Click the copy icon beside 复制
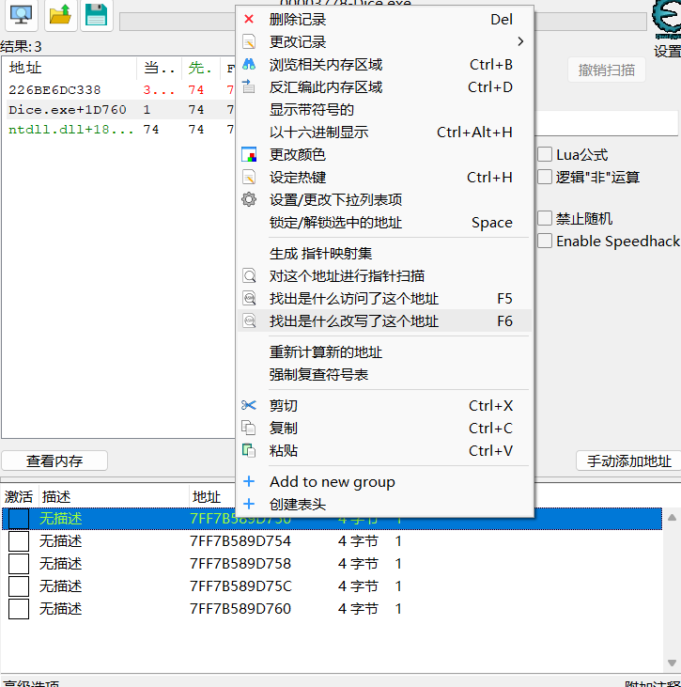Screen dimensions: 681x687 coord(249,428)
